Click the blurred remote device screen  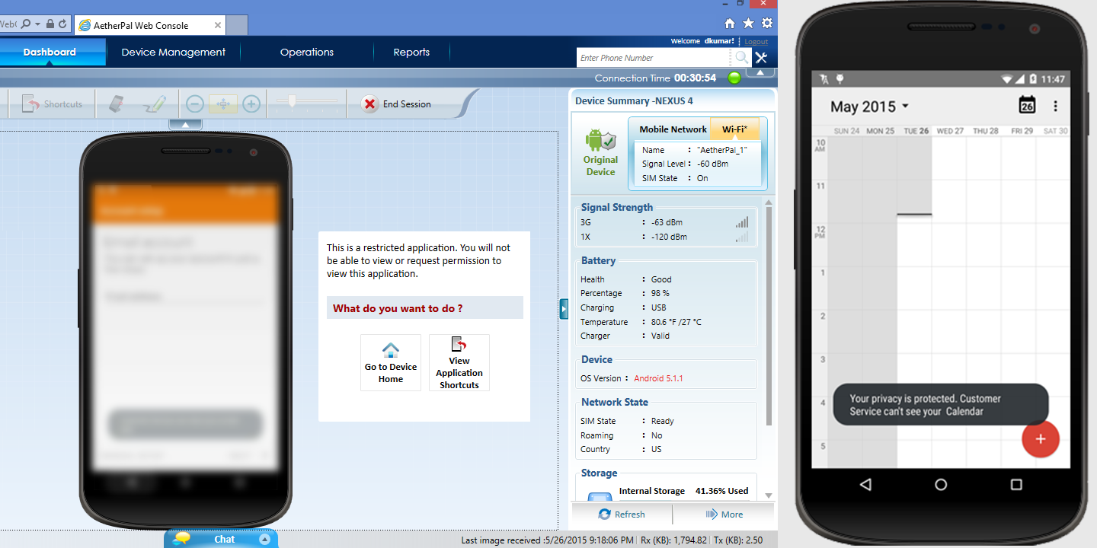[185, 327]
